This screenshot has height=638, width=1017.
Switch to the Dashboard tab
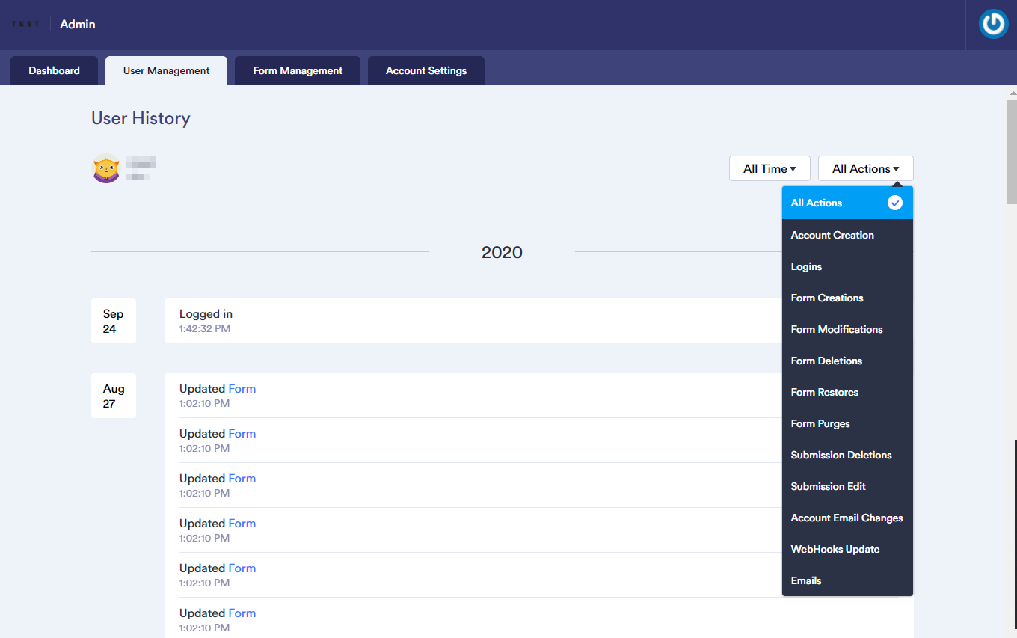[x=54, y=70]
